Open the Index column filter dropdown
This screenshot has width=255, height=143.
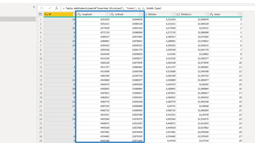pyautogui.click(x=240, y=14)
